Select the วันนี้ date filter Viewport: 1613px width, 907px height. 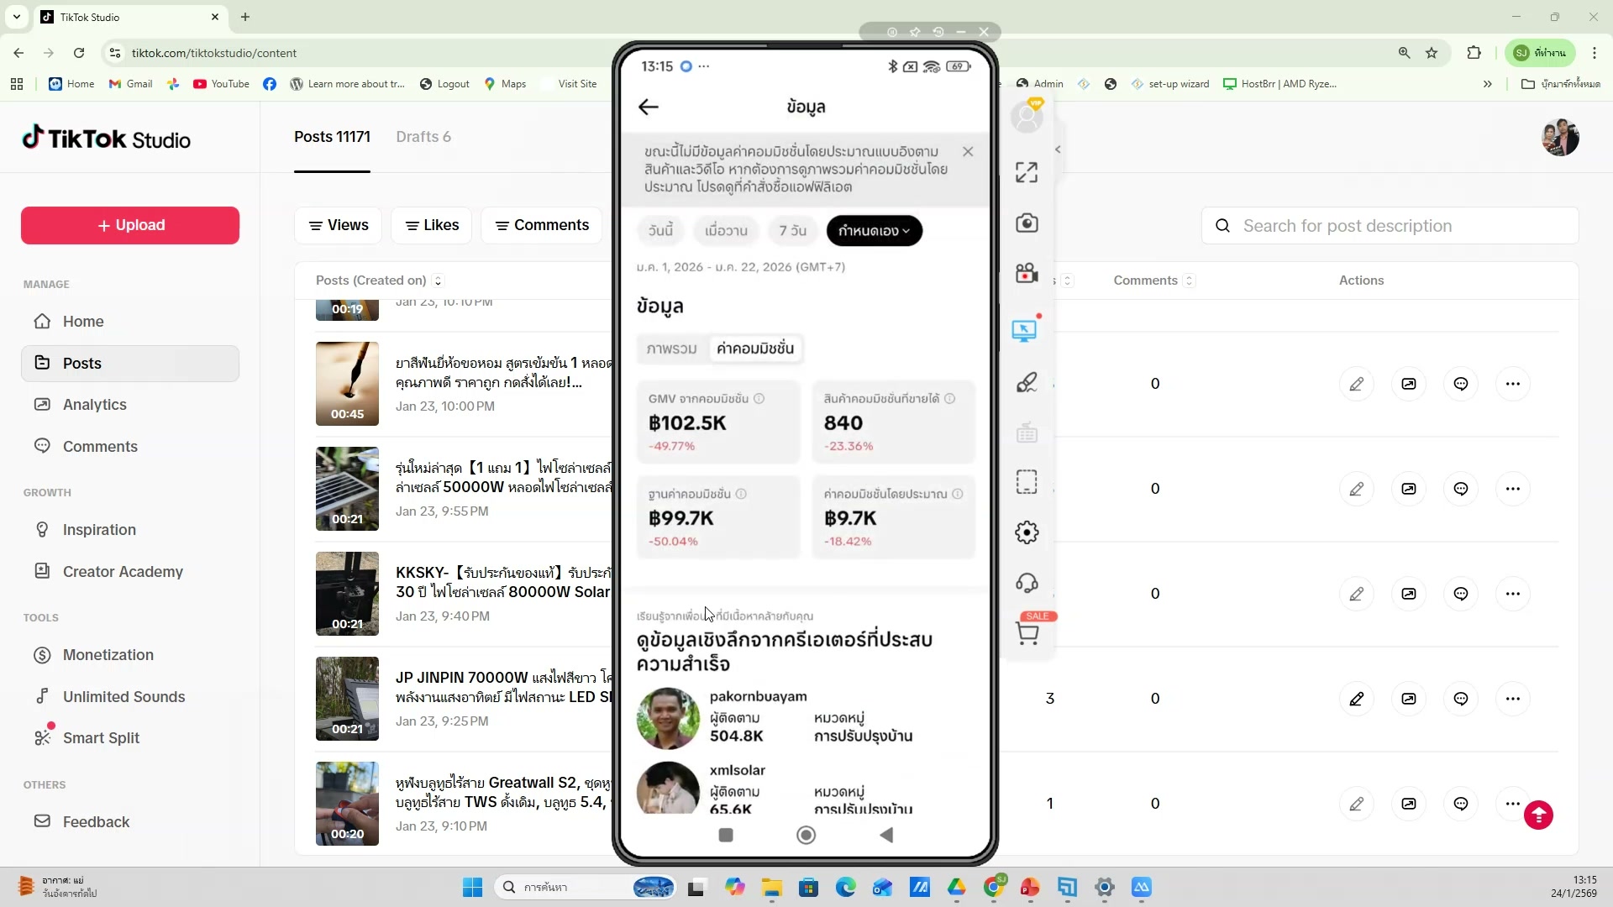(660, 230)
